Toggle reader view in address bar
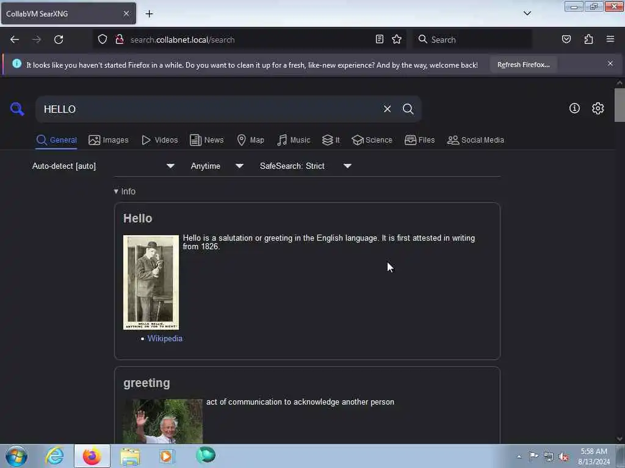This screenshot has height=468, width=625. 380,39
